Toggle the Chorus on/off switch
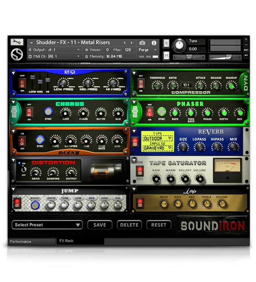 pos(29,112)
